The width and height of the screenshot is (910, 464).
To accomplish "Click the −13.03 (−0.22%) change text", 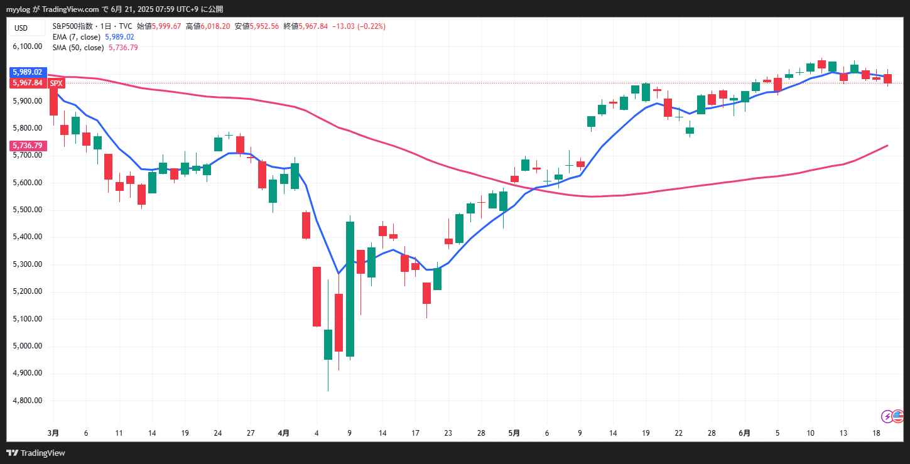I will click(x=359, y=26).
